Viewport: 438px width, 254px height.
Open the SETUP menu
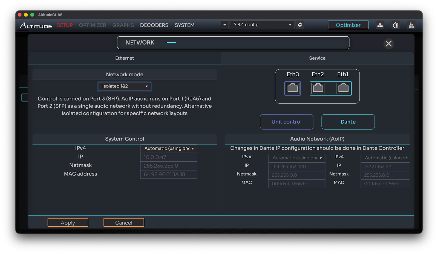(65, 25)
